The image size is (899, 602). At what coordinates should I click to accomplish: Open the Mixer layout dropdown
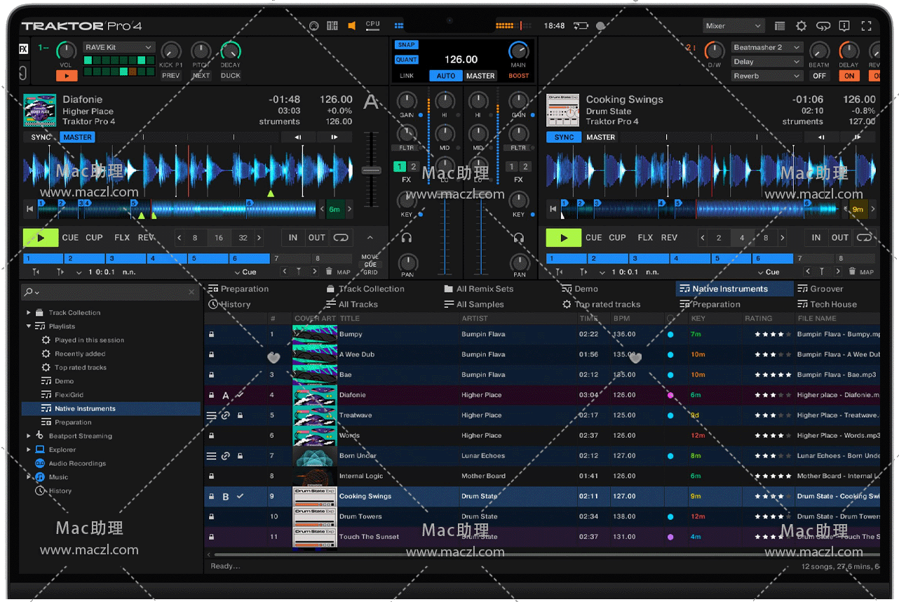733,26
